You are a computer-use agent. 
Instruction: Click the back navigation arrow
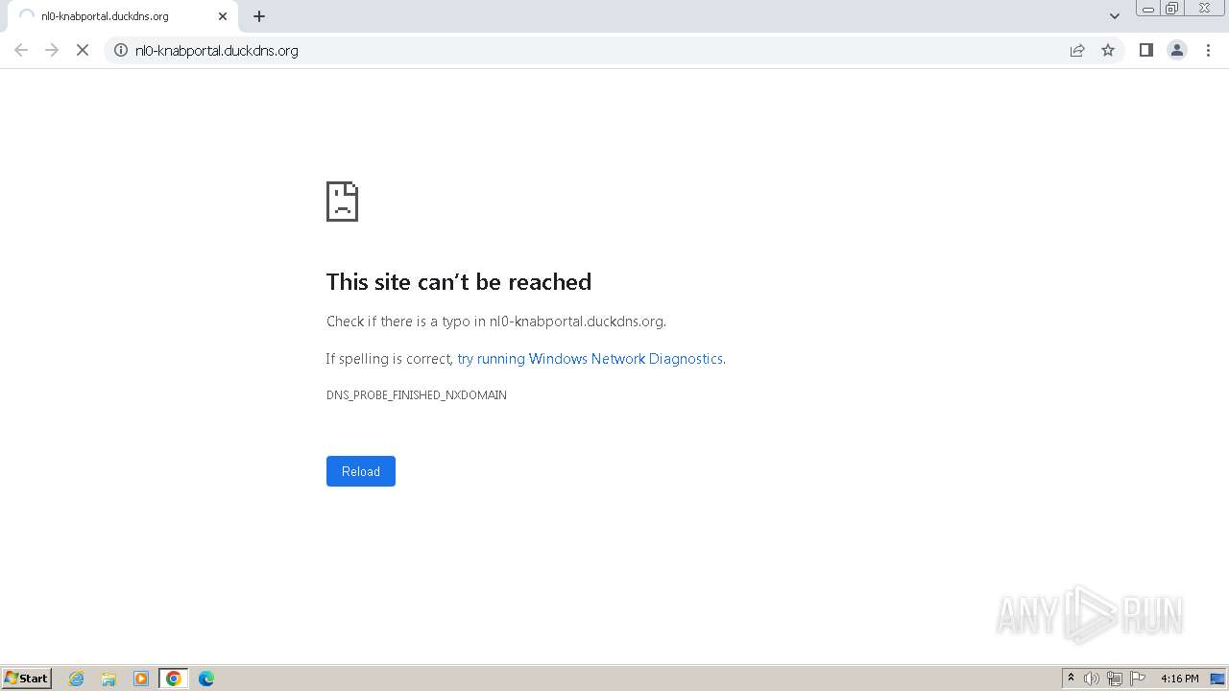tap(21, 50)
